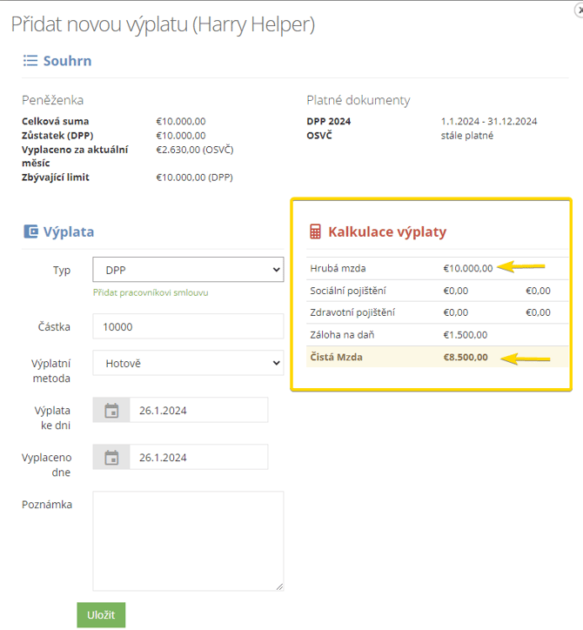Click the Přidat pracovníkovi smlouvu link

[150, 293]
